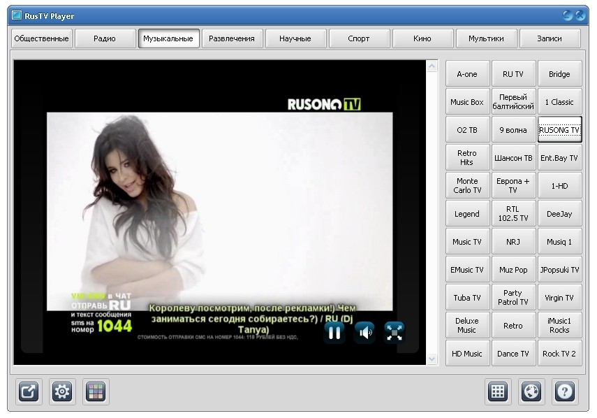Viewport: 597px width, 418px height.
Task: Select the RU TV channel
Action: [x=513, y=74]
